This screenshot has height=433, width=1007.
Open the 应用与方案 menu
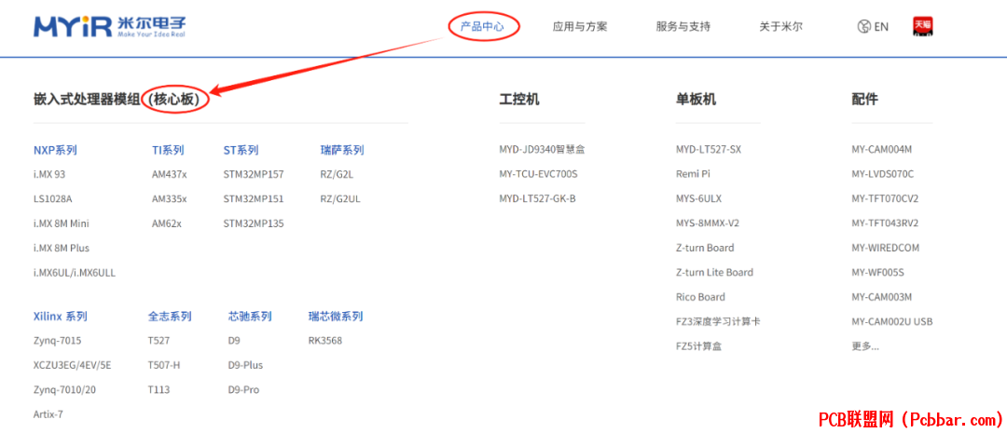tap(580, 26)
